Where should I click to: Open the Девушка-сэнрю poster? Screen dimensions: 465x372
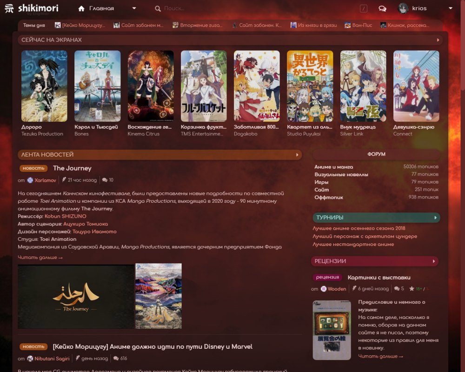[x=416, y=86]
